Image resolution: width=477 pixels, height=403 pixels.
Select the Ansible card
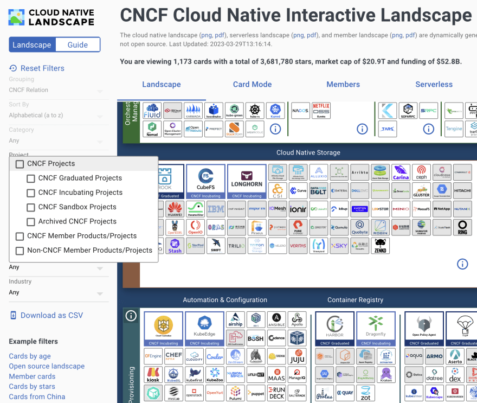point(276,319)
